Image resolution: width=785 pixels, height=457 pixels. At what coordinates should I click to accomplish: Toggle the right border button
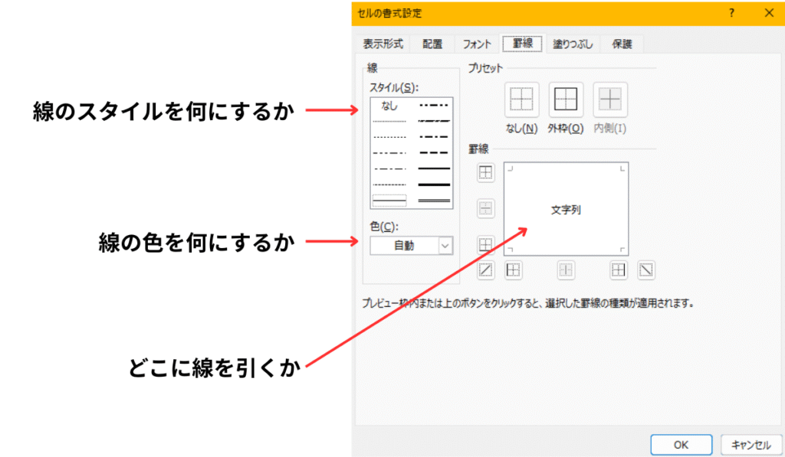(x=619, y=269)
